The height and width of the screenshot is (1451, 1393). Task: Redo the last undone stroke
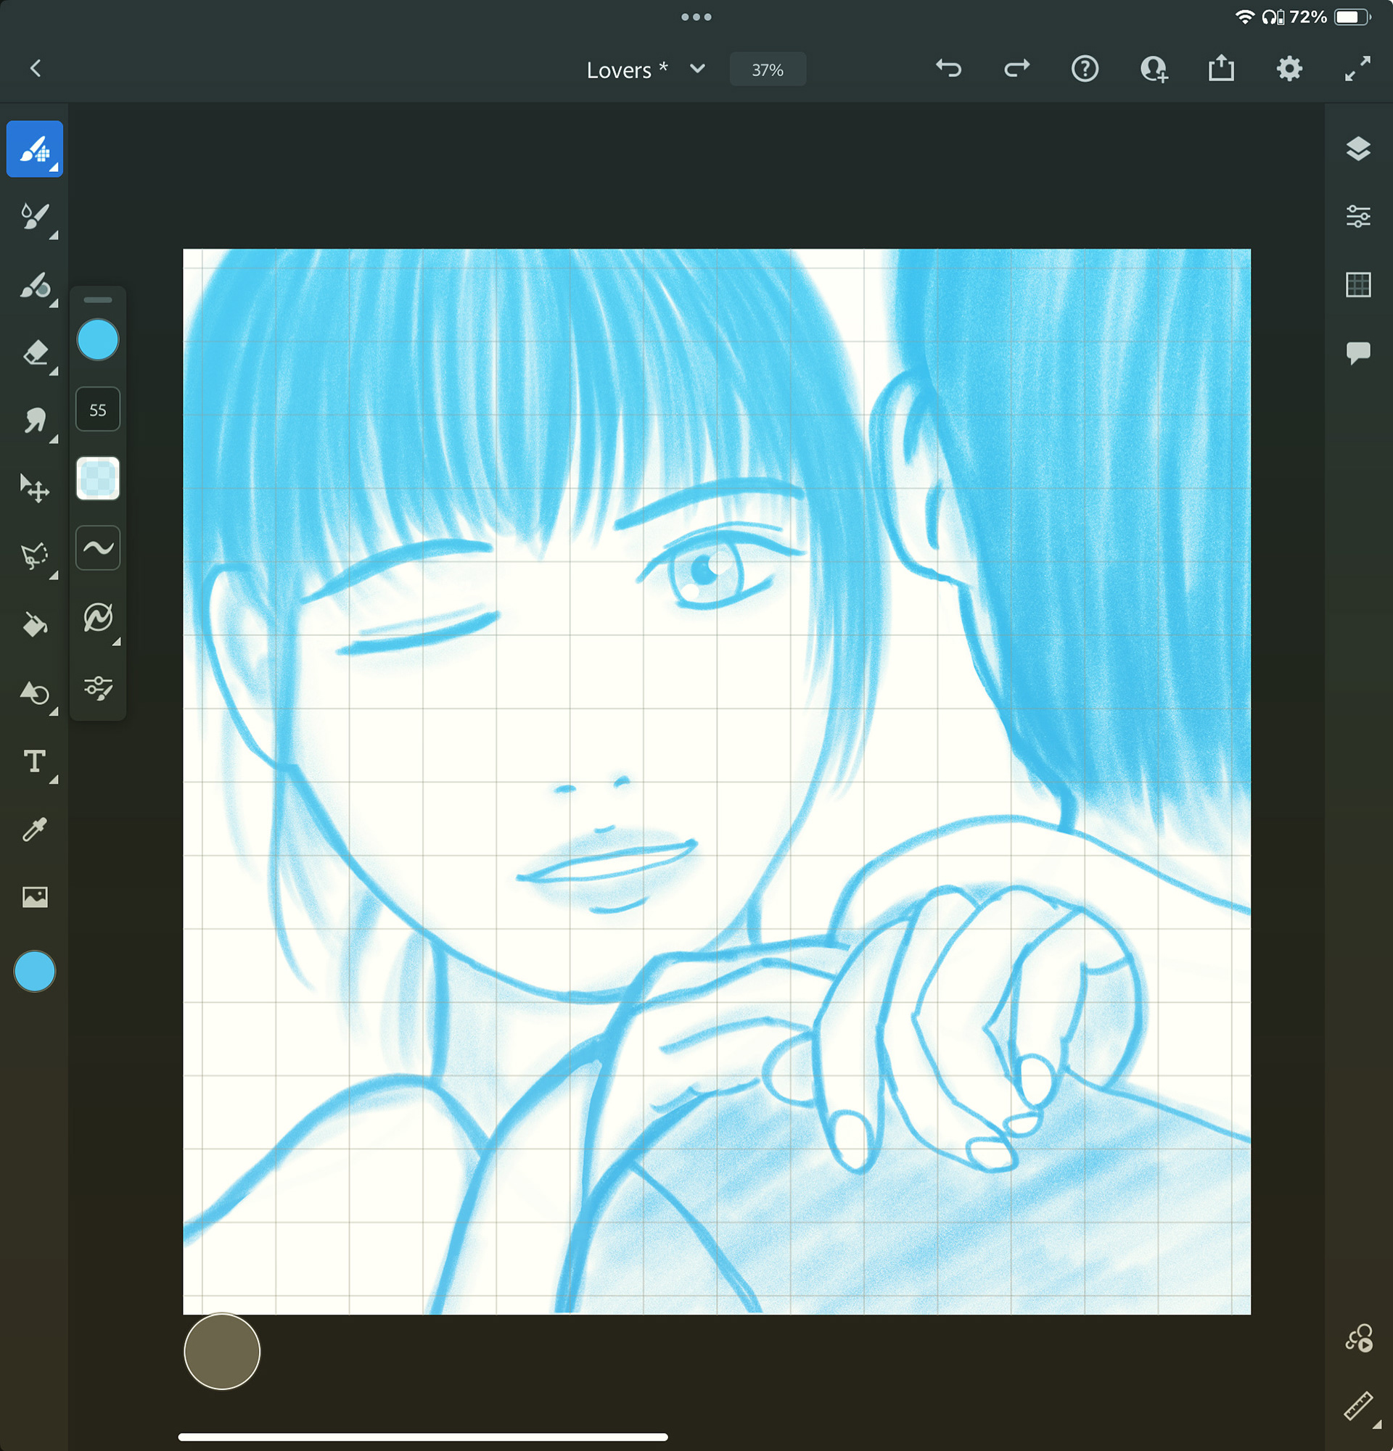click(x=1016, y=68)
